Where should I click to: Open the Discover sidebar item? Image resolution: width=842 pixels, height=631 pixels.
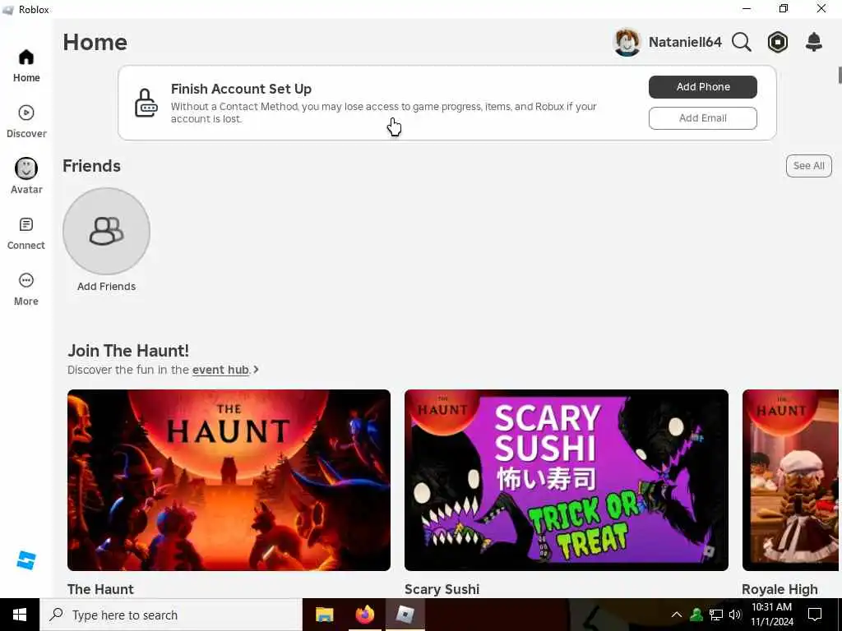25,122
